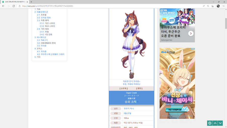Screen dimensions: 227x128
Task: Open contents entry 2.3. 작중 행적
Action: pyautogui.click(x=43, y=20)
